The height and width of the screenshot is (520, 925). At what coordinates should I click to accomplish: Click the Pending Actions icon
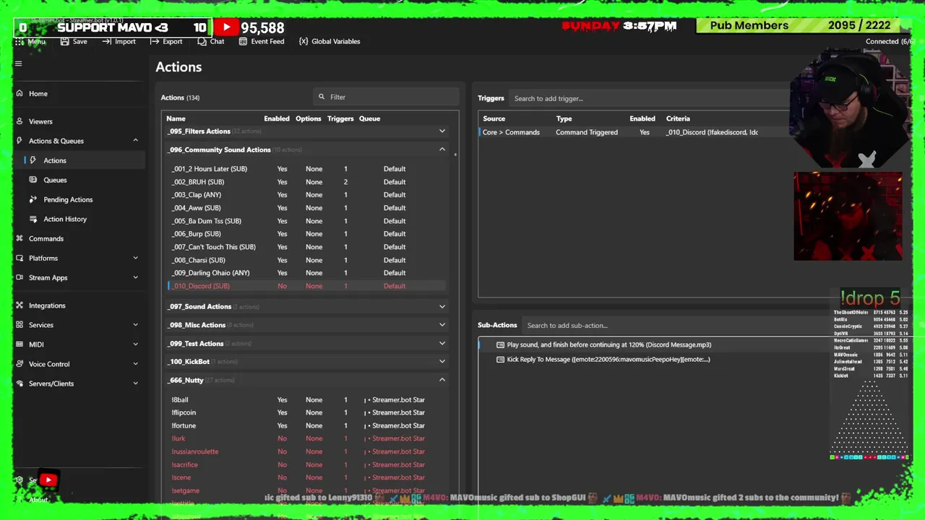[33, 199]
